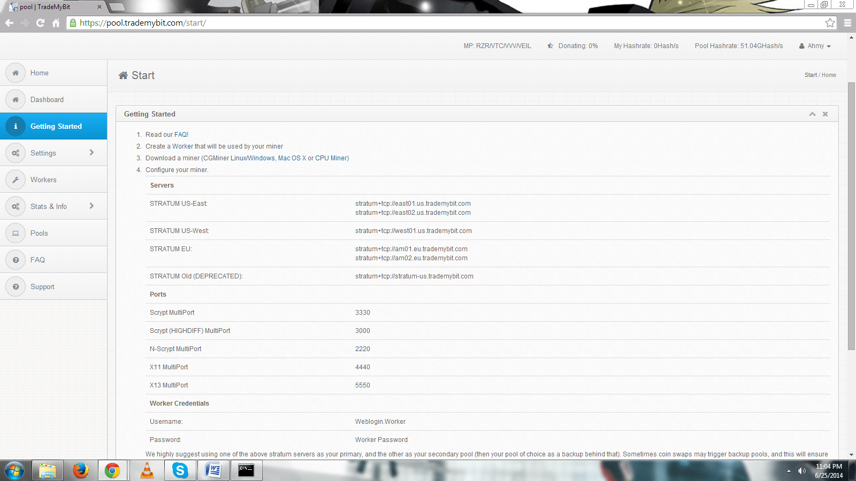Click the am02.eu stratum server address
The height and width of the screenshot is (481, 856).
[x=411, y=258]
